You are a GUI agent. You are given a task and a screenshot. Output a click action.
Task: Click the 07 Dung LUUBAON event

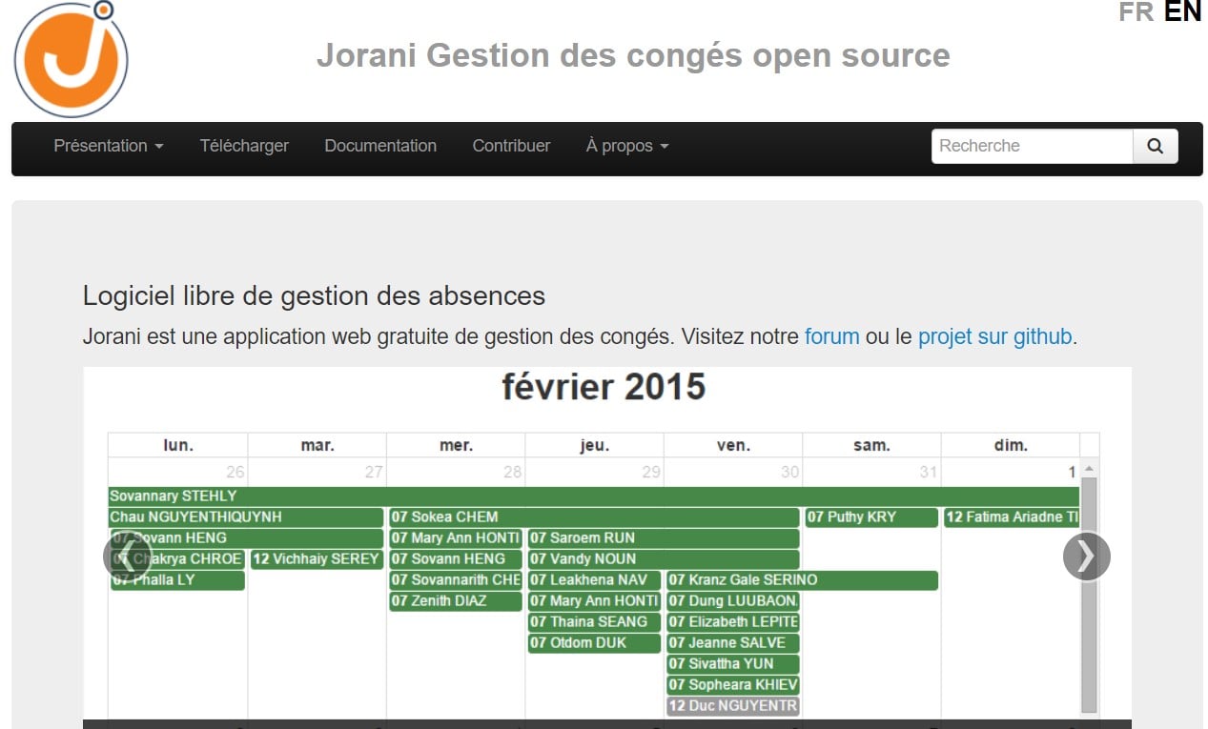(x=733, y=601)
